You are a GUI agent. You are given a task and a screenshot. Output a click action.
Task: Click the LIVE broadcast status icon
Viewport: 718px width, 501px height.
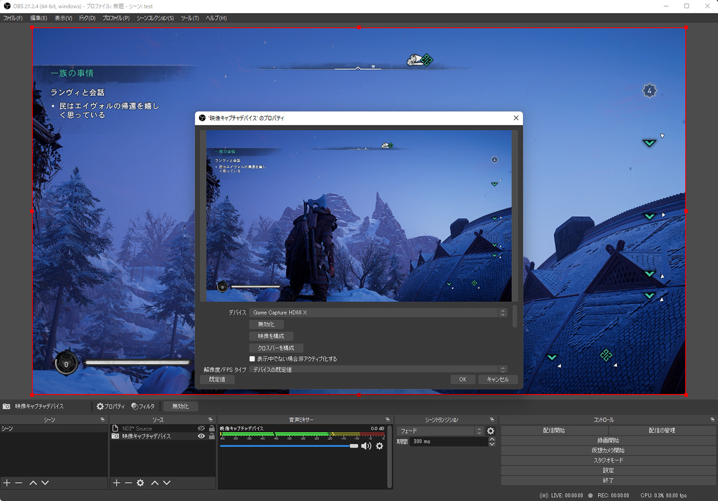[544, 495]
